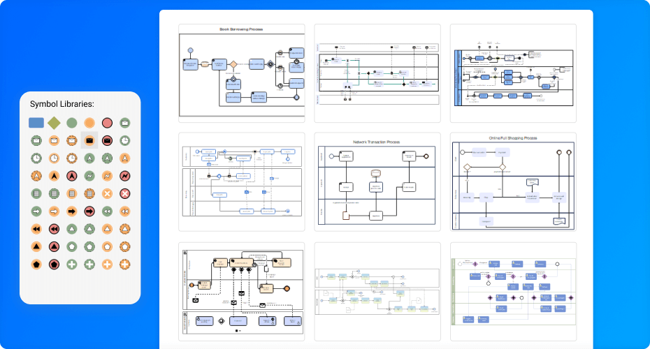Select the green dashed-border triangle signal symbol

click(x=89, y=229)
